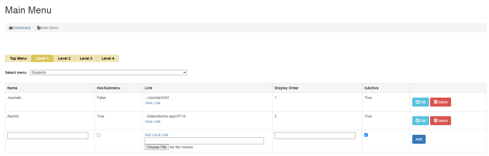Focus the empty Name input field
The image size is (489, 156).
pyautogui.click(x=48, y=136)
